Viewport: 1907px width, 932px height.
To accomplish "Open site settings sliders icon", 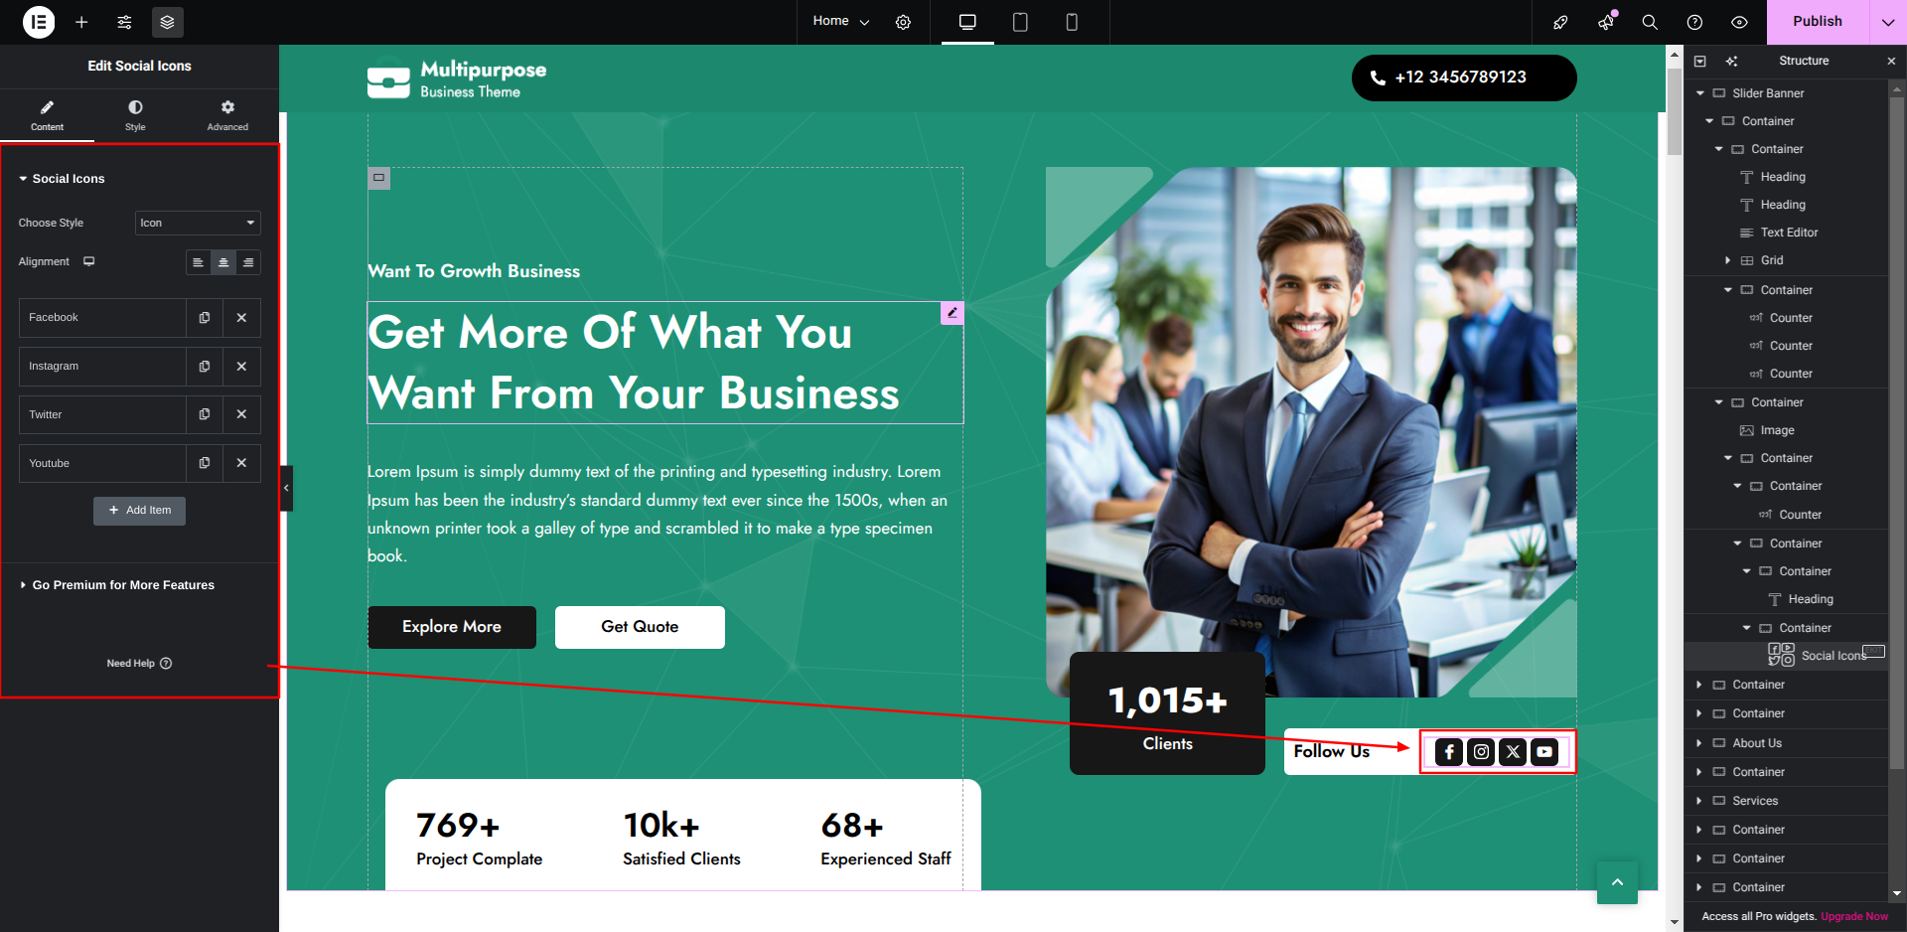I will (x=124, y=22).
